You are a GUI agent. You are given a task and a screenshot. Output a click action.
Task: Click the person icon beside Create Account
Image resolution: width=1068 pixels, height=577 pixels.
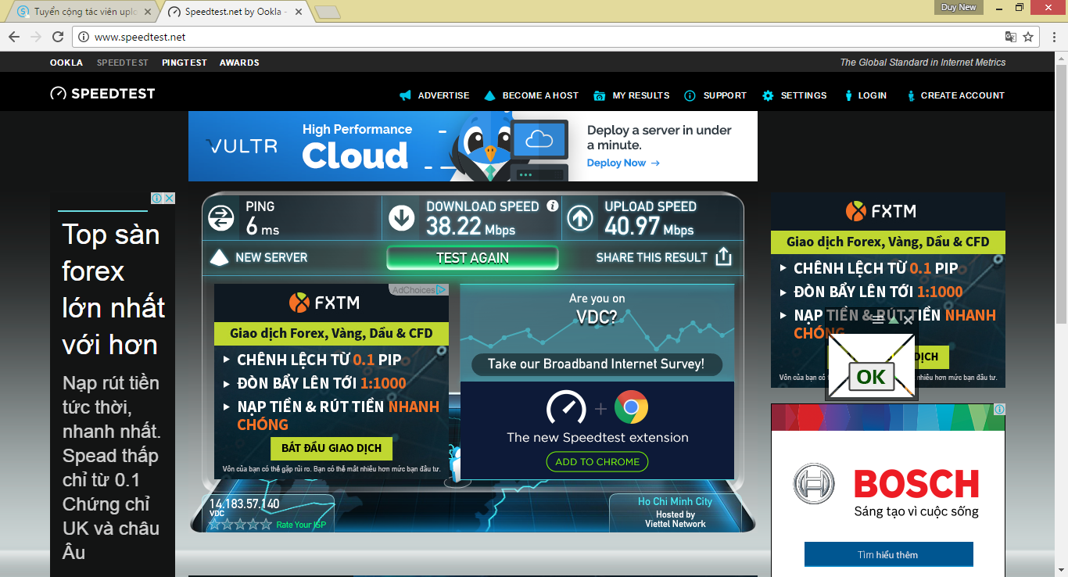pos(911,95)
